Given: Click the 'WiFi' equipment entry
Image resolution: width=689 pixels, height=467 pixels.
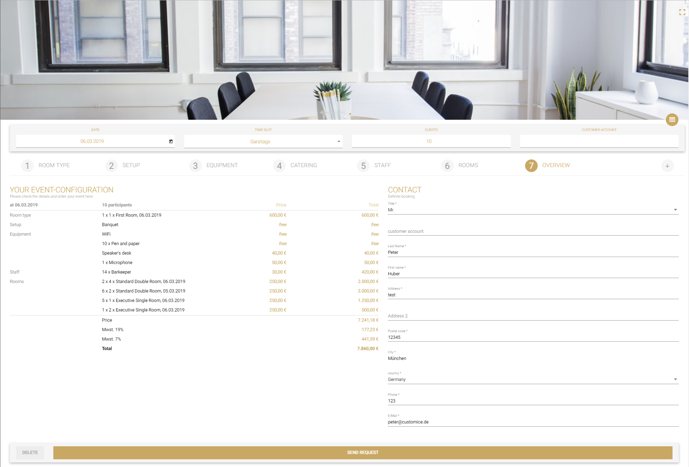Looking at the screenshot, I should 106,234.
